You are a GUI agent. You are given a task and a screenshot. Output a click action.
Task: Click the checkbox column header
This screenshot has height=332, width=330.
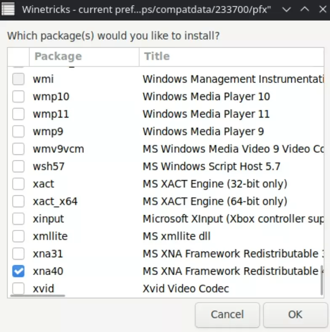[x=18, y=57]
